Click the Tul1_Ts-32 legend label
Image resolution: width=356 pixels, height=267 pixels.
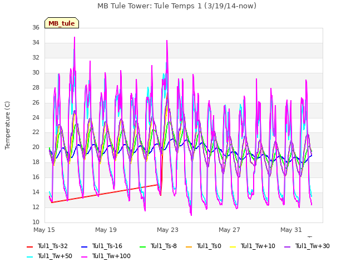click(53, 246)
